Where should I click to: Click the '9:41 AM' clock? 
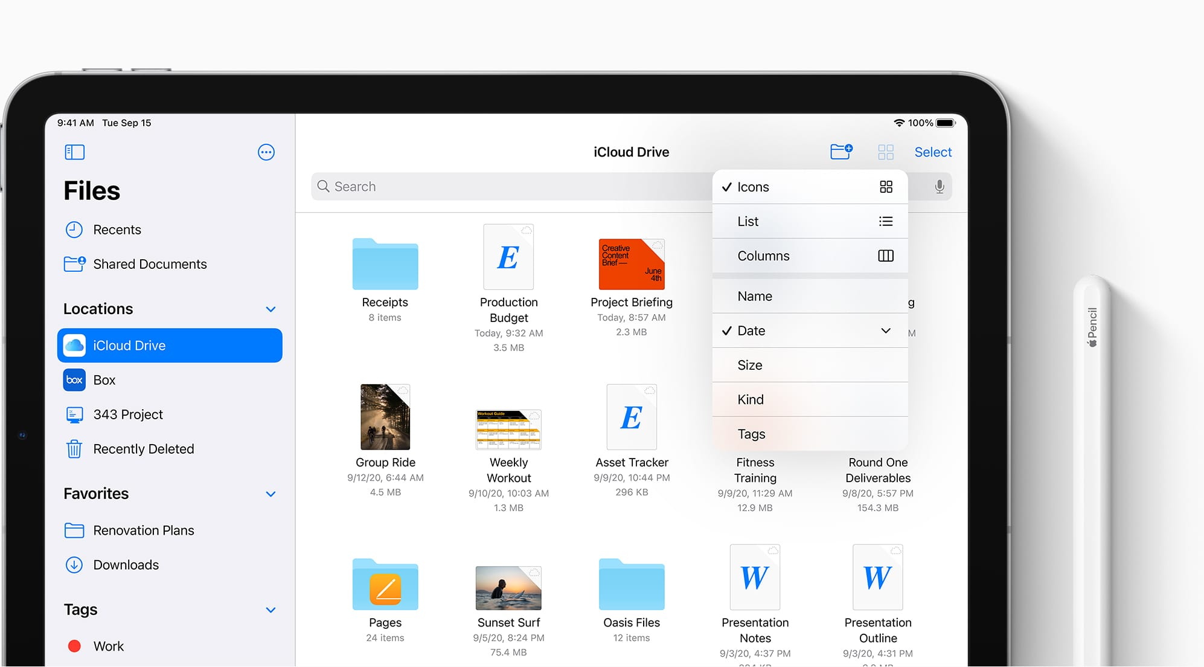point(75,123)
